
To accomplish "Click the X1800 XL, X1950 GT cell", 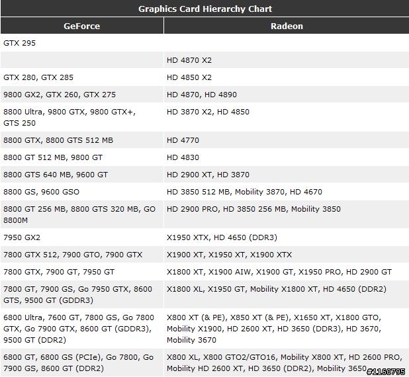I will point(287,294).
